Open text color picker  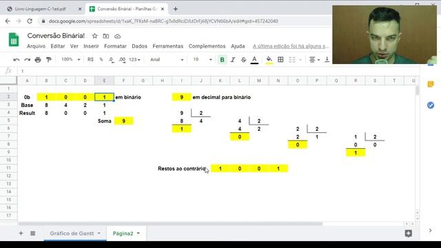(254, 60)
